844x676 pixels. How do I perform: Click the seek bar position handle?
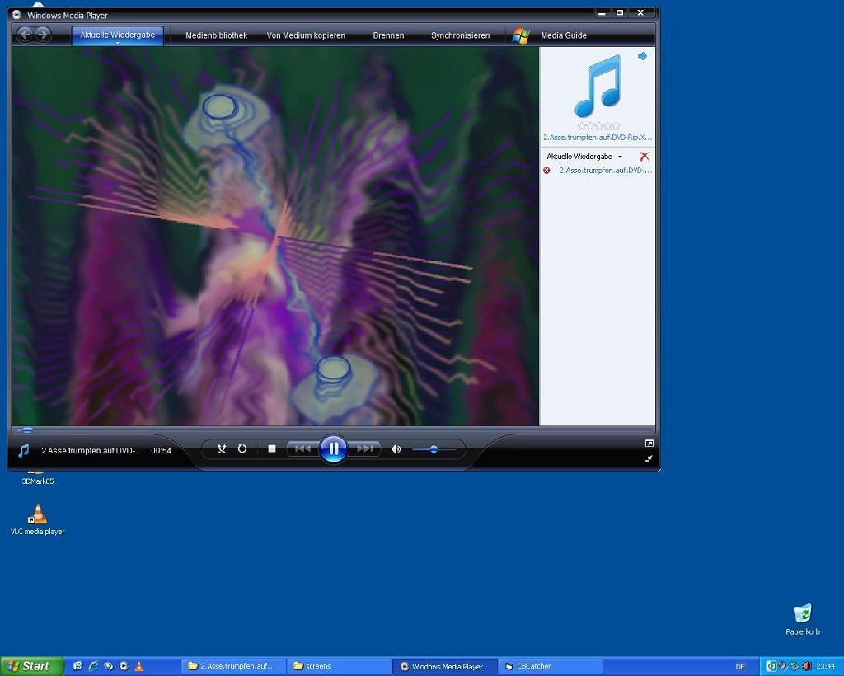pos(26,430)
